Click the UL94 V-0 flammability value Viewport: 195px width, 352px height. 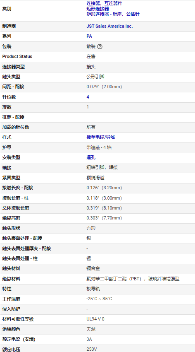pyautogui.click(x=95, y=319)
